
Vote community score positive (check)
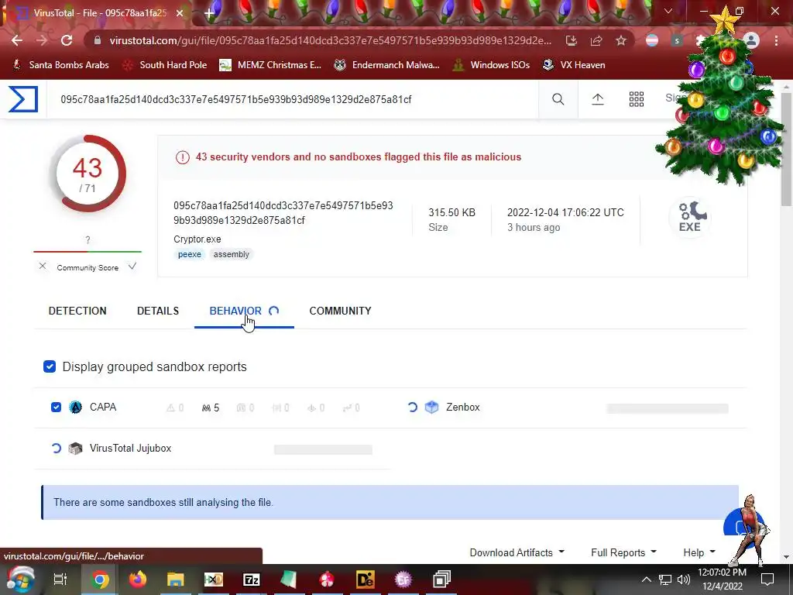pos(132,267)
